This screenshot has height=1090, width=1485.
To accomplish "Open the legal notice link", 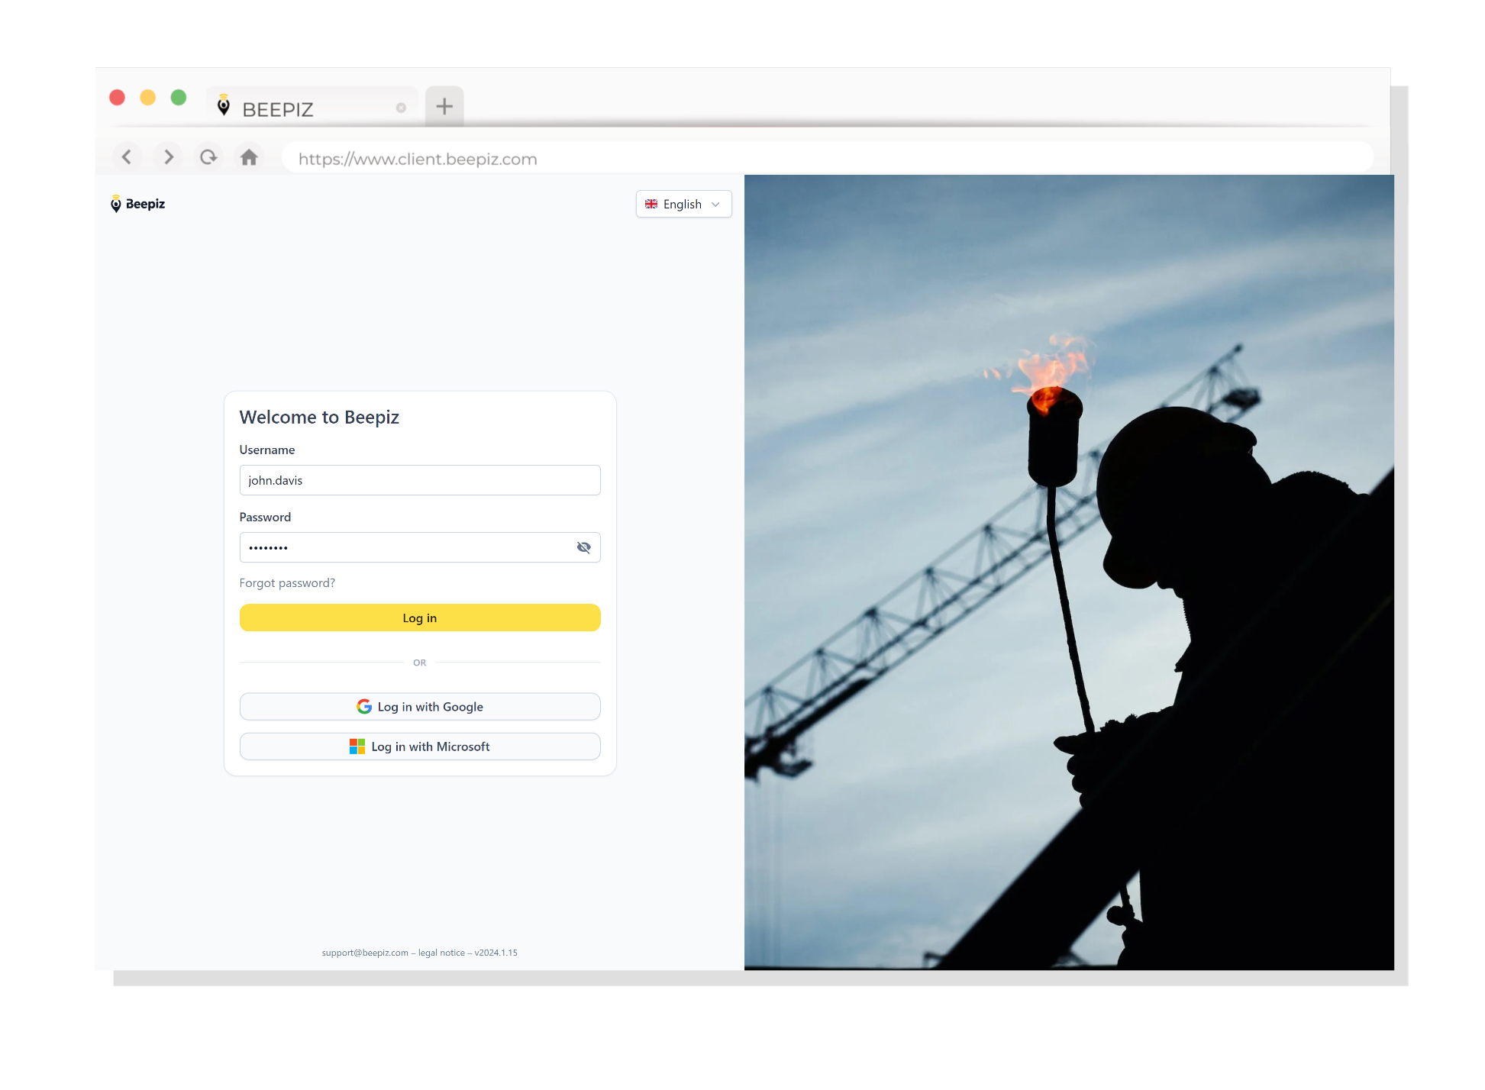I will [x=441, y=953].
